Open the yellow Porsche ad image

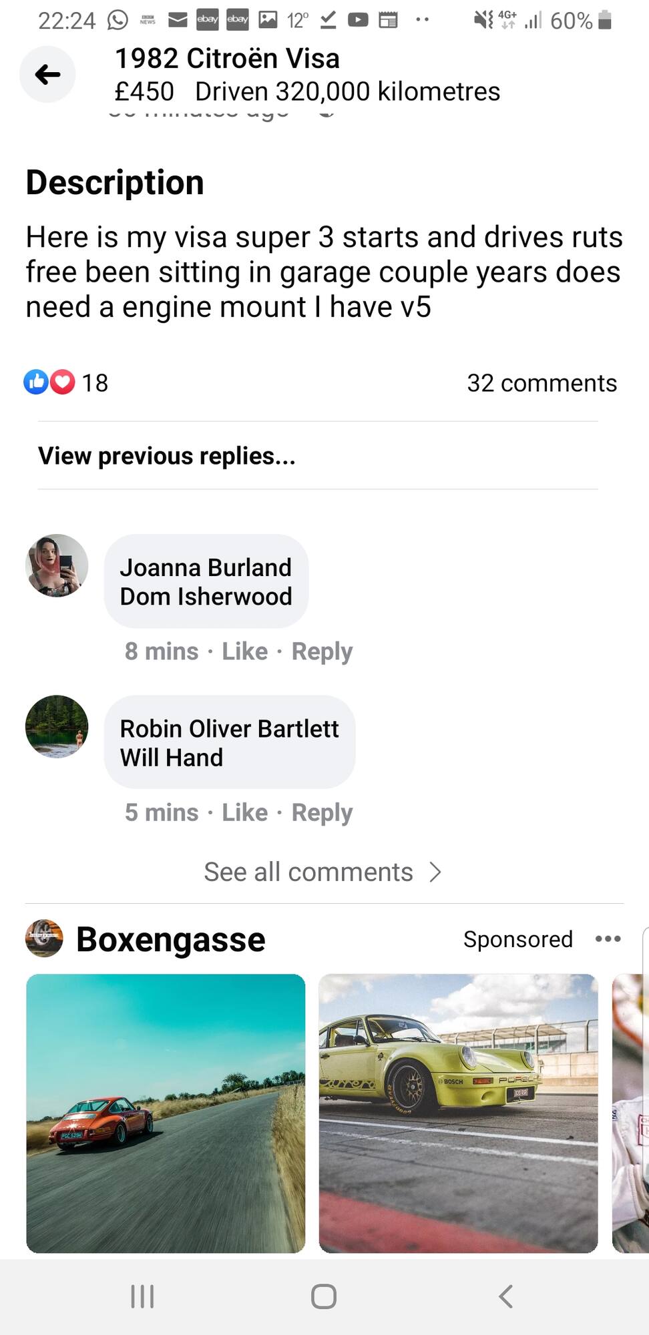pyautogui.click(x=458, y=1113)
